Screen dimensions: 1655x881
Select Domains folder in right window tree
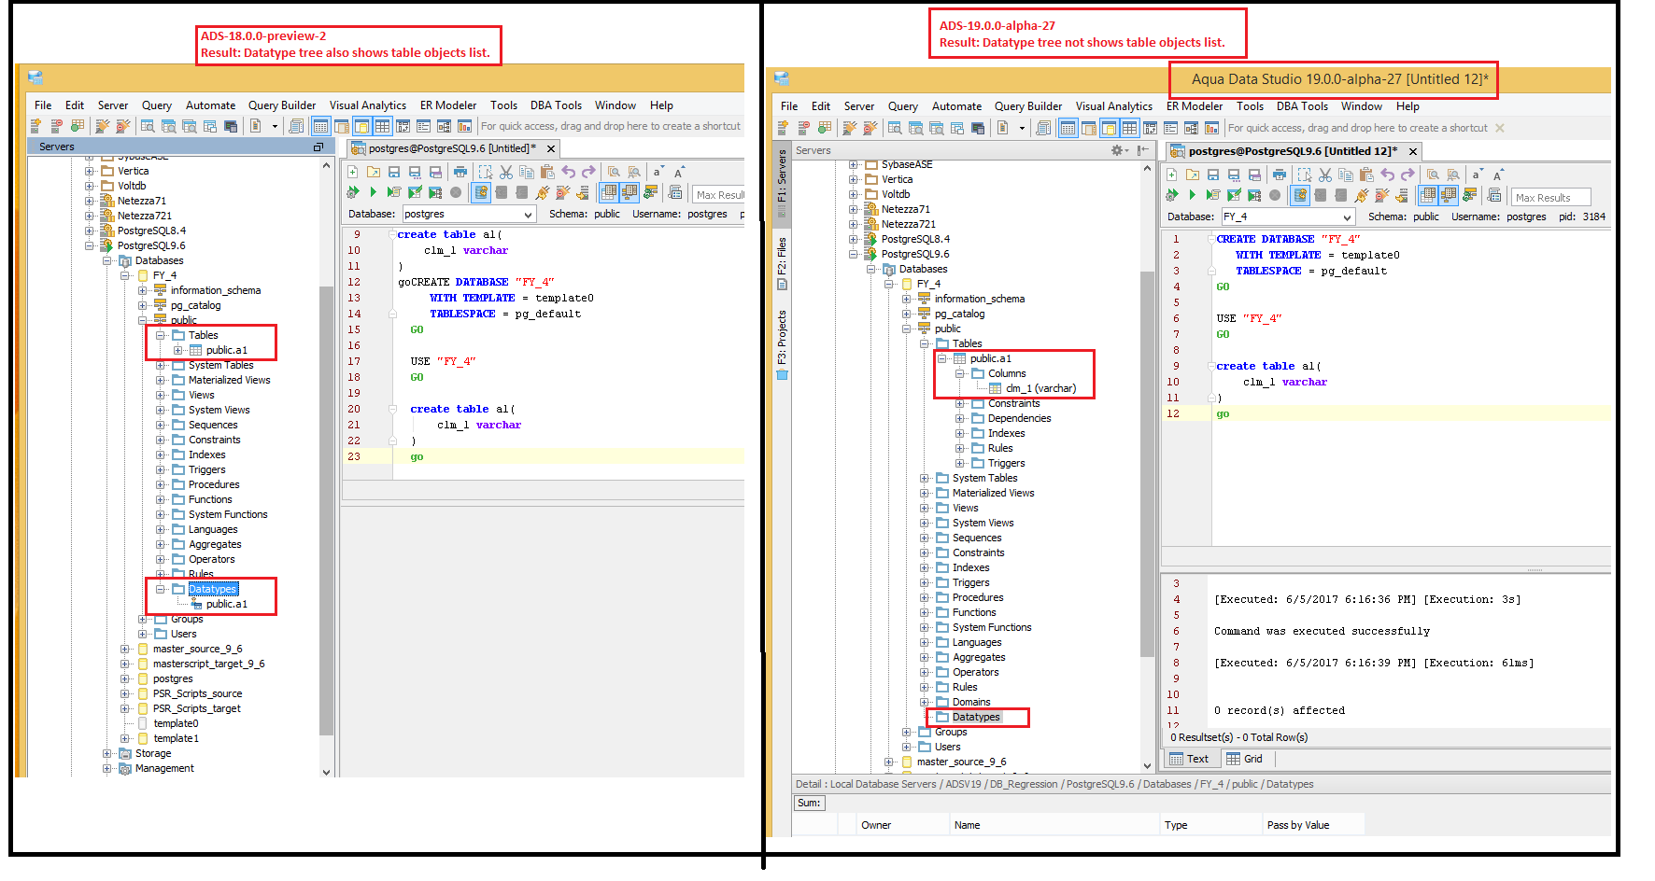click(x=971, y=702)
